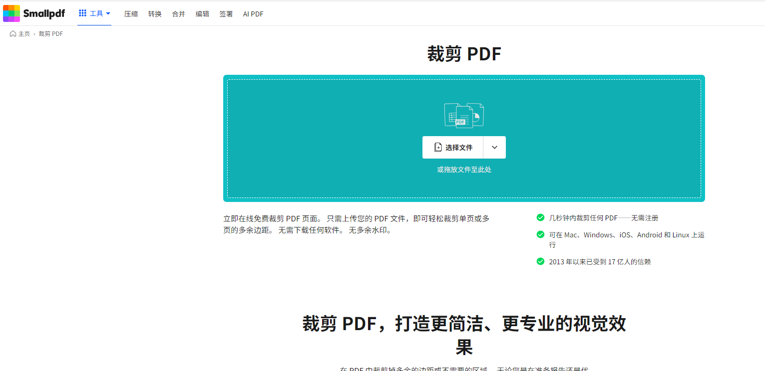The width and height of the screenshot is (765, 371).
Task: Follow the 主页 breadcrumb link
Action: [24, 34]
